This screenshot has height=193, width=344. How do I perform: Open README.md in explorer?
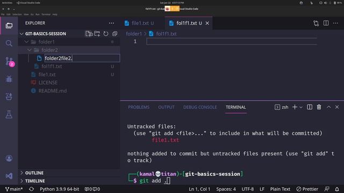(53, 91)
